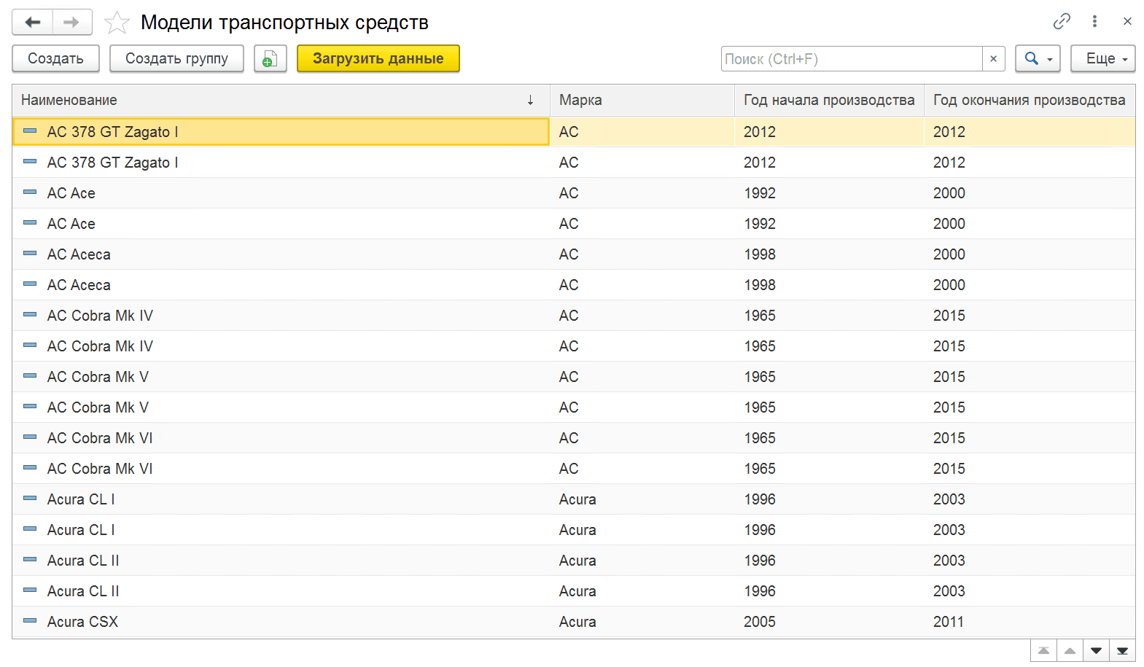
Task: Click the Создать группу button
Action: tap(176, 58)
